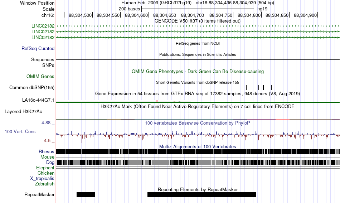Viewport: 340px width, 203px height.
Task: Click the Sequences track label
Action: (x=43, y=60)
